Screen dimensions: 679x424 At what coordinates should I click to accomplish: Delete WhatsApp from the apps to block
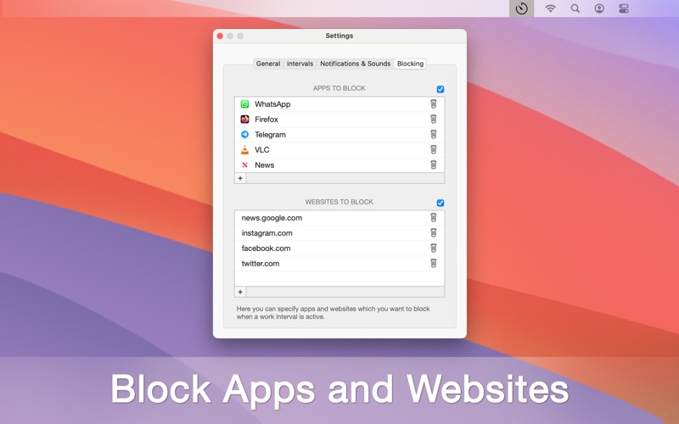(x=433, y=103)
